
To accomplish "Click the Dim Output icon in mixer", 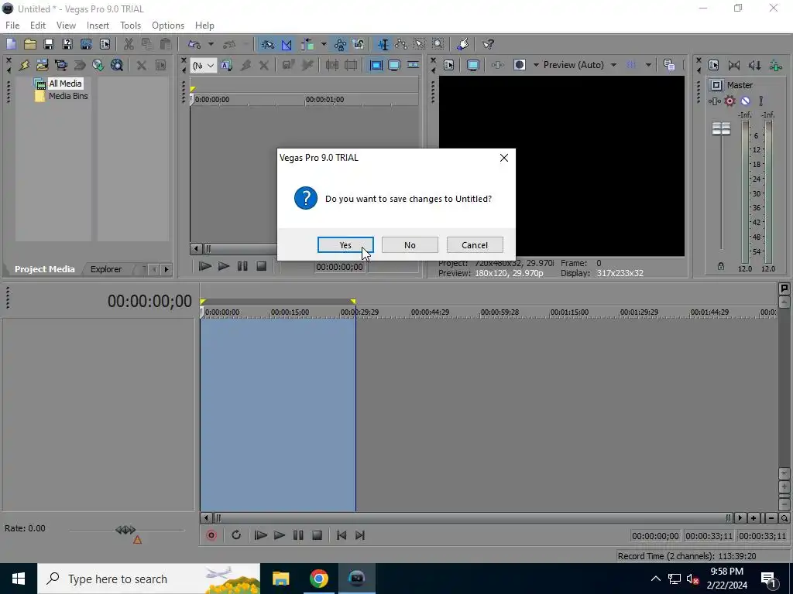I will pos(754,65).
